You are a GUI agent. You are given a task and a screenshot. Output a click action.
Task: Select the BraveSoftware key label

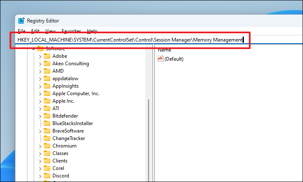[x=68, y=131]
